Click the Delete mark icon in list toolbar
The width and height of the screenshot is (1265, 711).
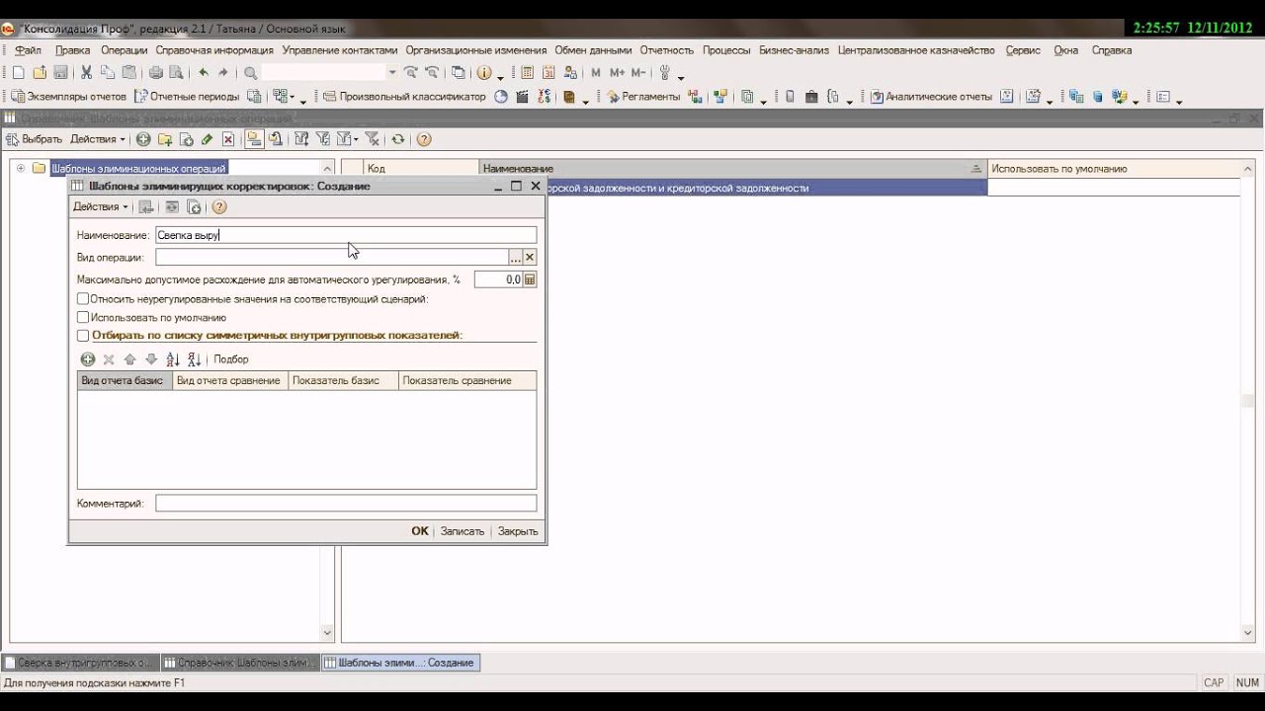point(228,139)
